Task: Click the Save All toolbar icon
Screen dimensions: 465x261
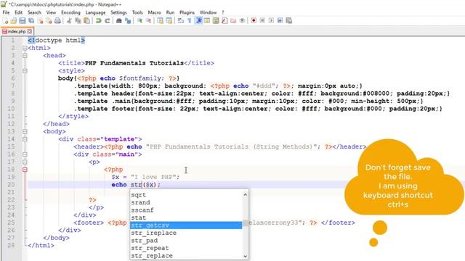Action: [31, 21]
